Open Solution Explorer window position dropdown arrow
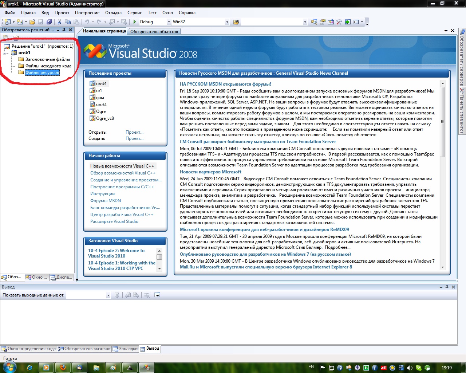The image size is (466, 373). (x=58, y=30)
